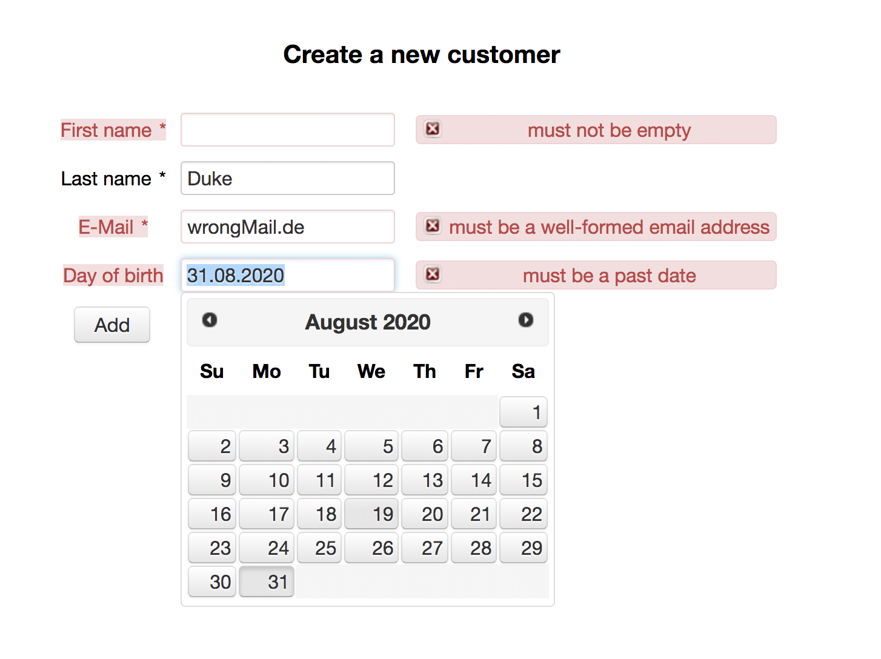Click error icon beside 'must be a past date'
Viewport: 881px width, 659px height.
pyautogui.click(x=433, y=274)
